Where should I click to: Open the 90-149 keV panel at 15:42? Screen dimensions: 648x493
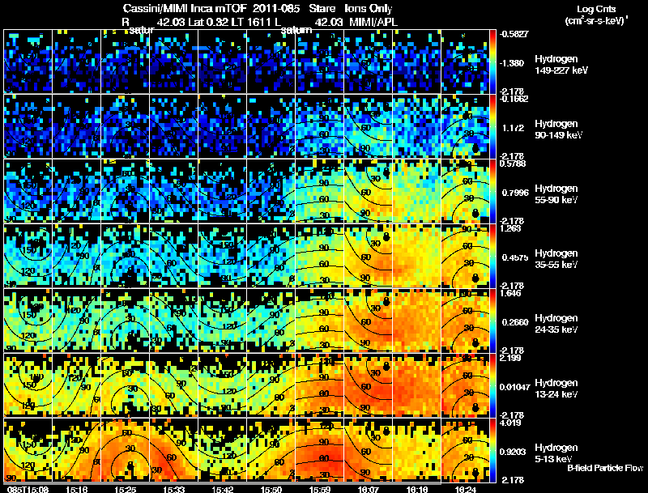(x=222, y=126)
